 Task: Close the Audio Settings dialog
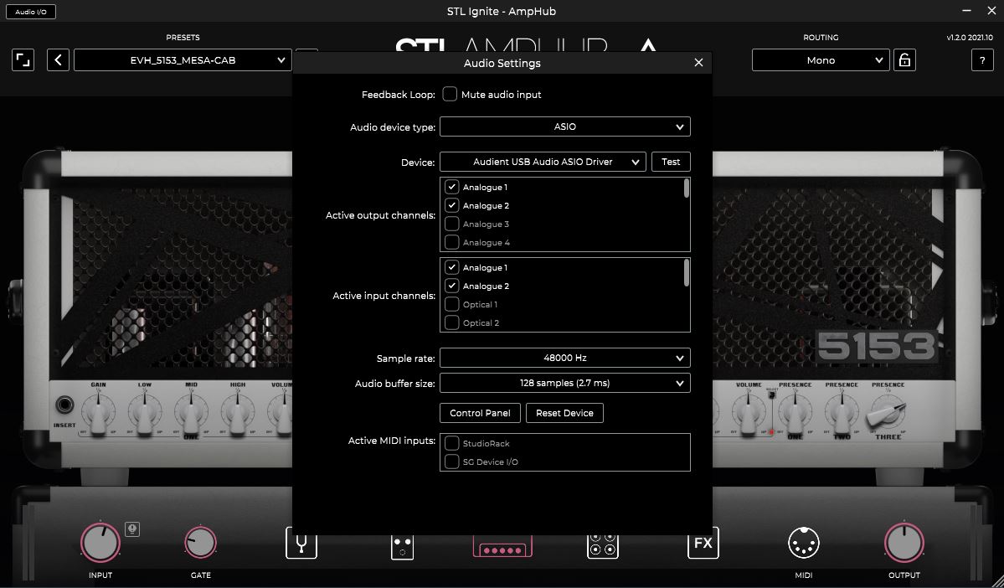698,63
